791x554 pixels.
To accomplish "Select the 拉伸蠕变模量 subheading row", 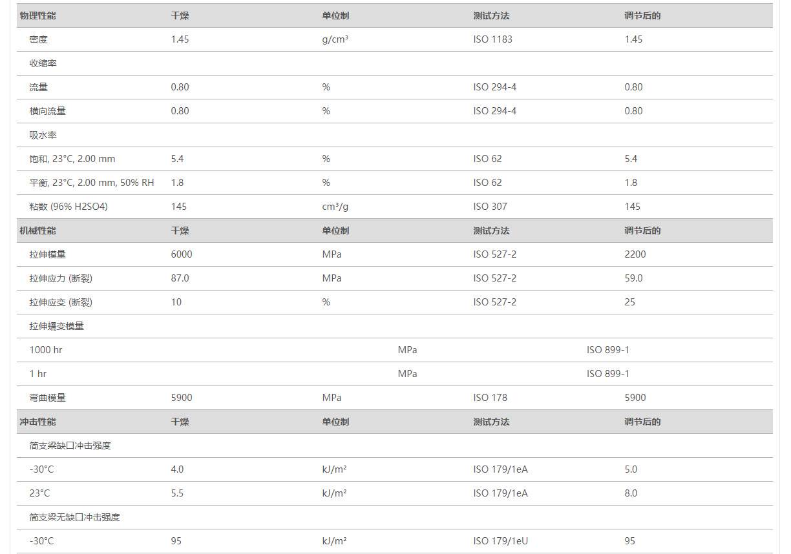I will tap(57, 326).
